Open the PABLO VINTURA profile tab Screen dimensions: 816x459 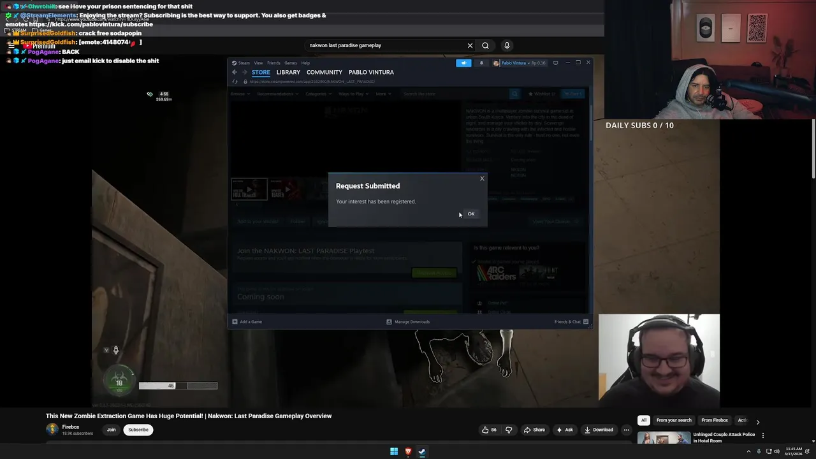click(371, 72)
